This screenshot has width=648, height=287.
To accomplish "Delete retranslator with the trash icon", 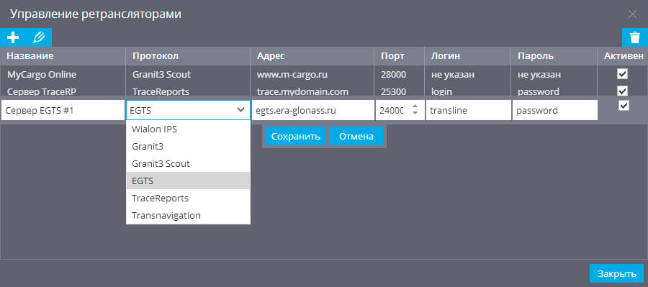I will coord(635,37).
